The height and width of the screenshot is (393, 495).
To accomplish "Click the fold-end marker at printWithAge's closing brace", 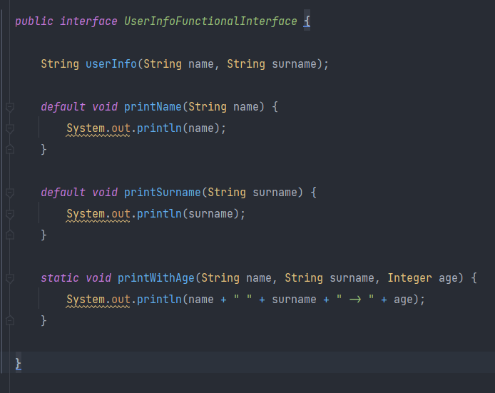I will click(x=10, y=320).
